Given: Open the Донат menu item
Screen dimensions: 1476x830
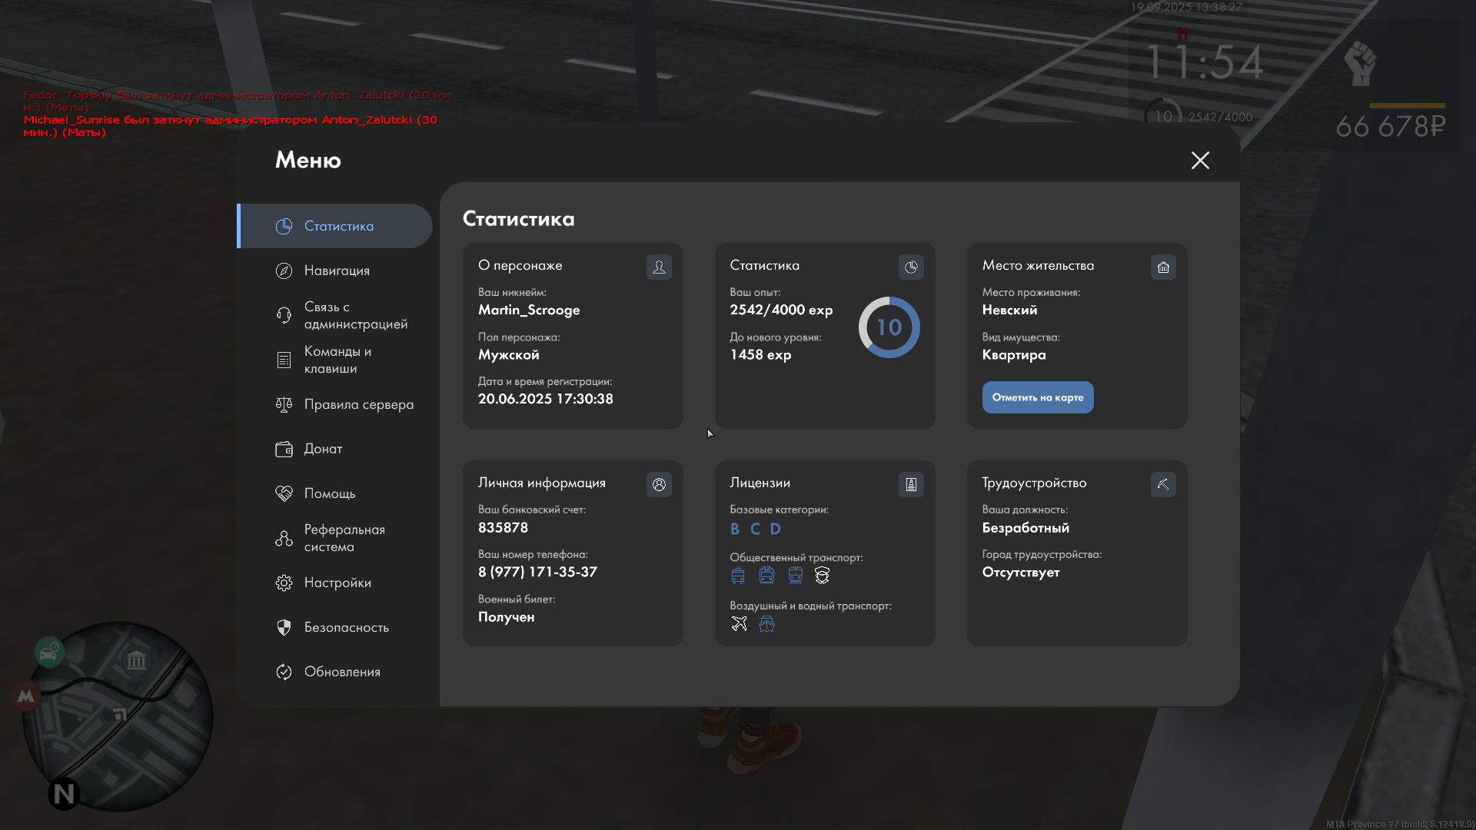Looking at the screenshot, I should (321, 449).
